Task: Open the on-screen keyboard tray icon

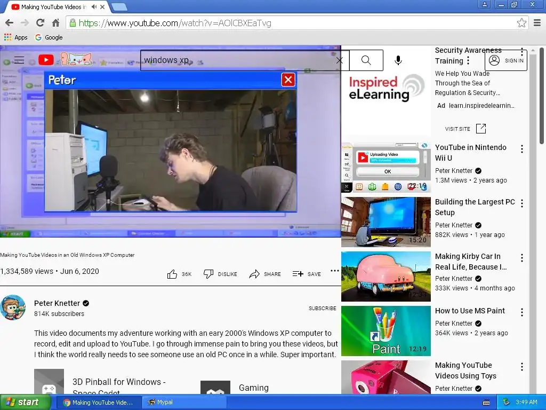Action: [x=486, y=403]
